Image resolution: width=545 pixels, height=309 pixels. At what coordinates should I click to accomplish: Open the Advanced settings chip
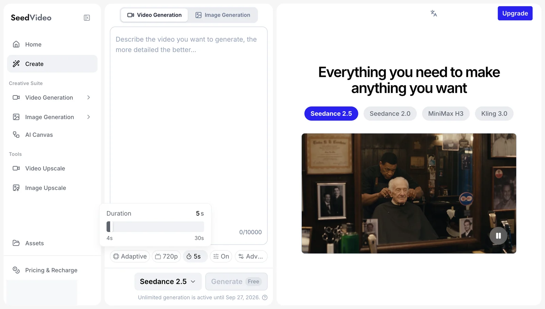pos(251,256)
